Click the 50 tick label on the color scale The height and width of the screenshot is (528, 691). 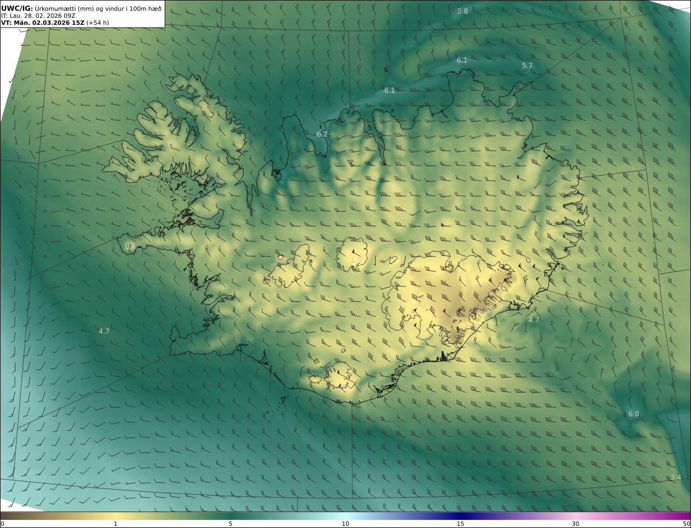coord(686,524)
